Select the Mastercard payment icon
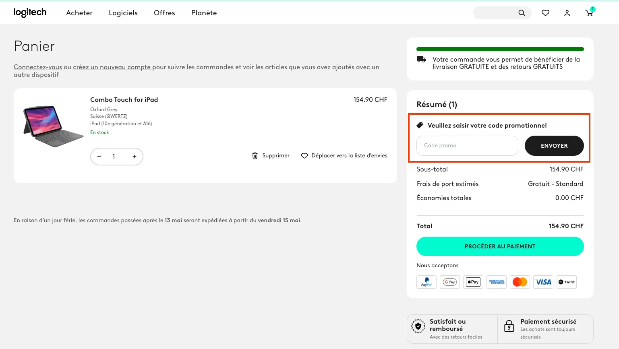The width and height of the screenshot is (619, 349). click(x=520, y=282)
